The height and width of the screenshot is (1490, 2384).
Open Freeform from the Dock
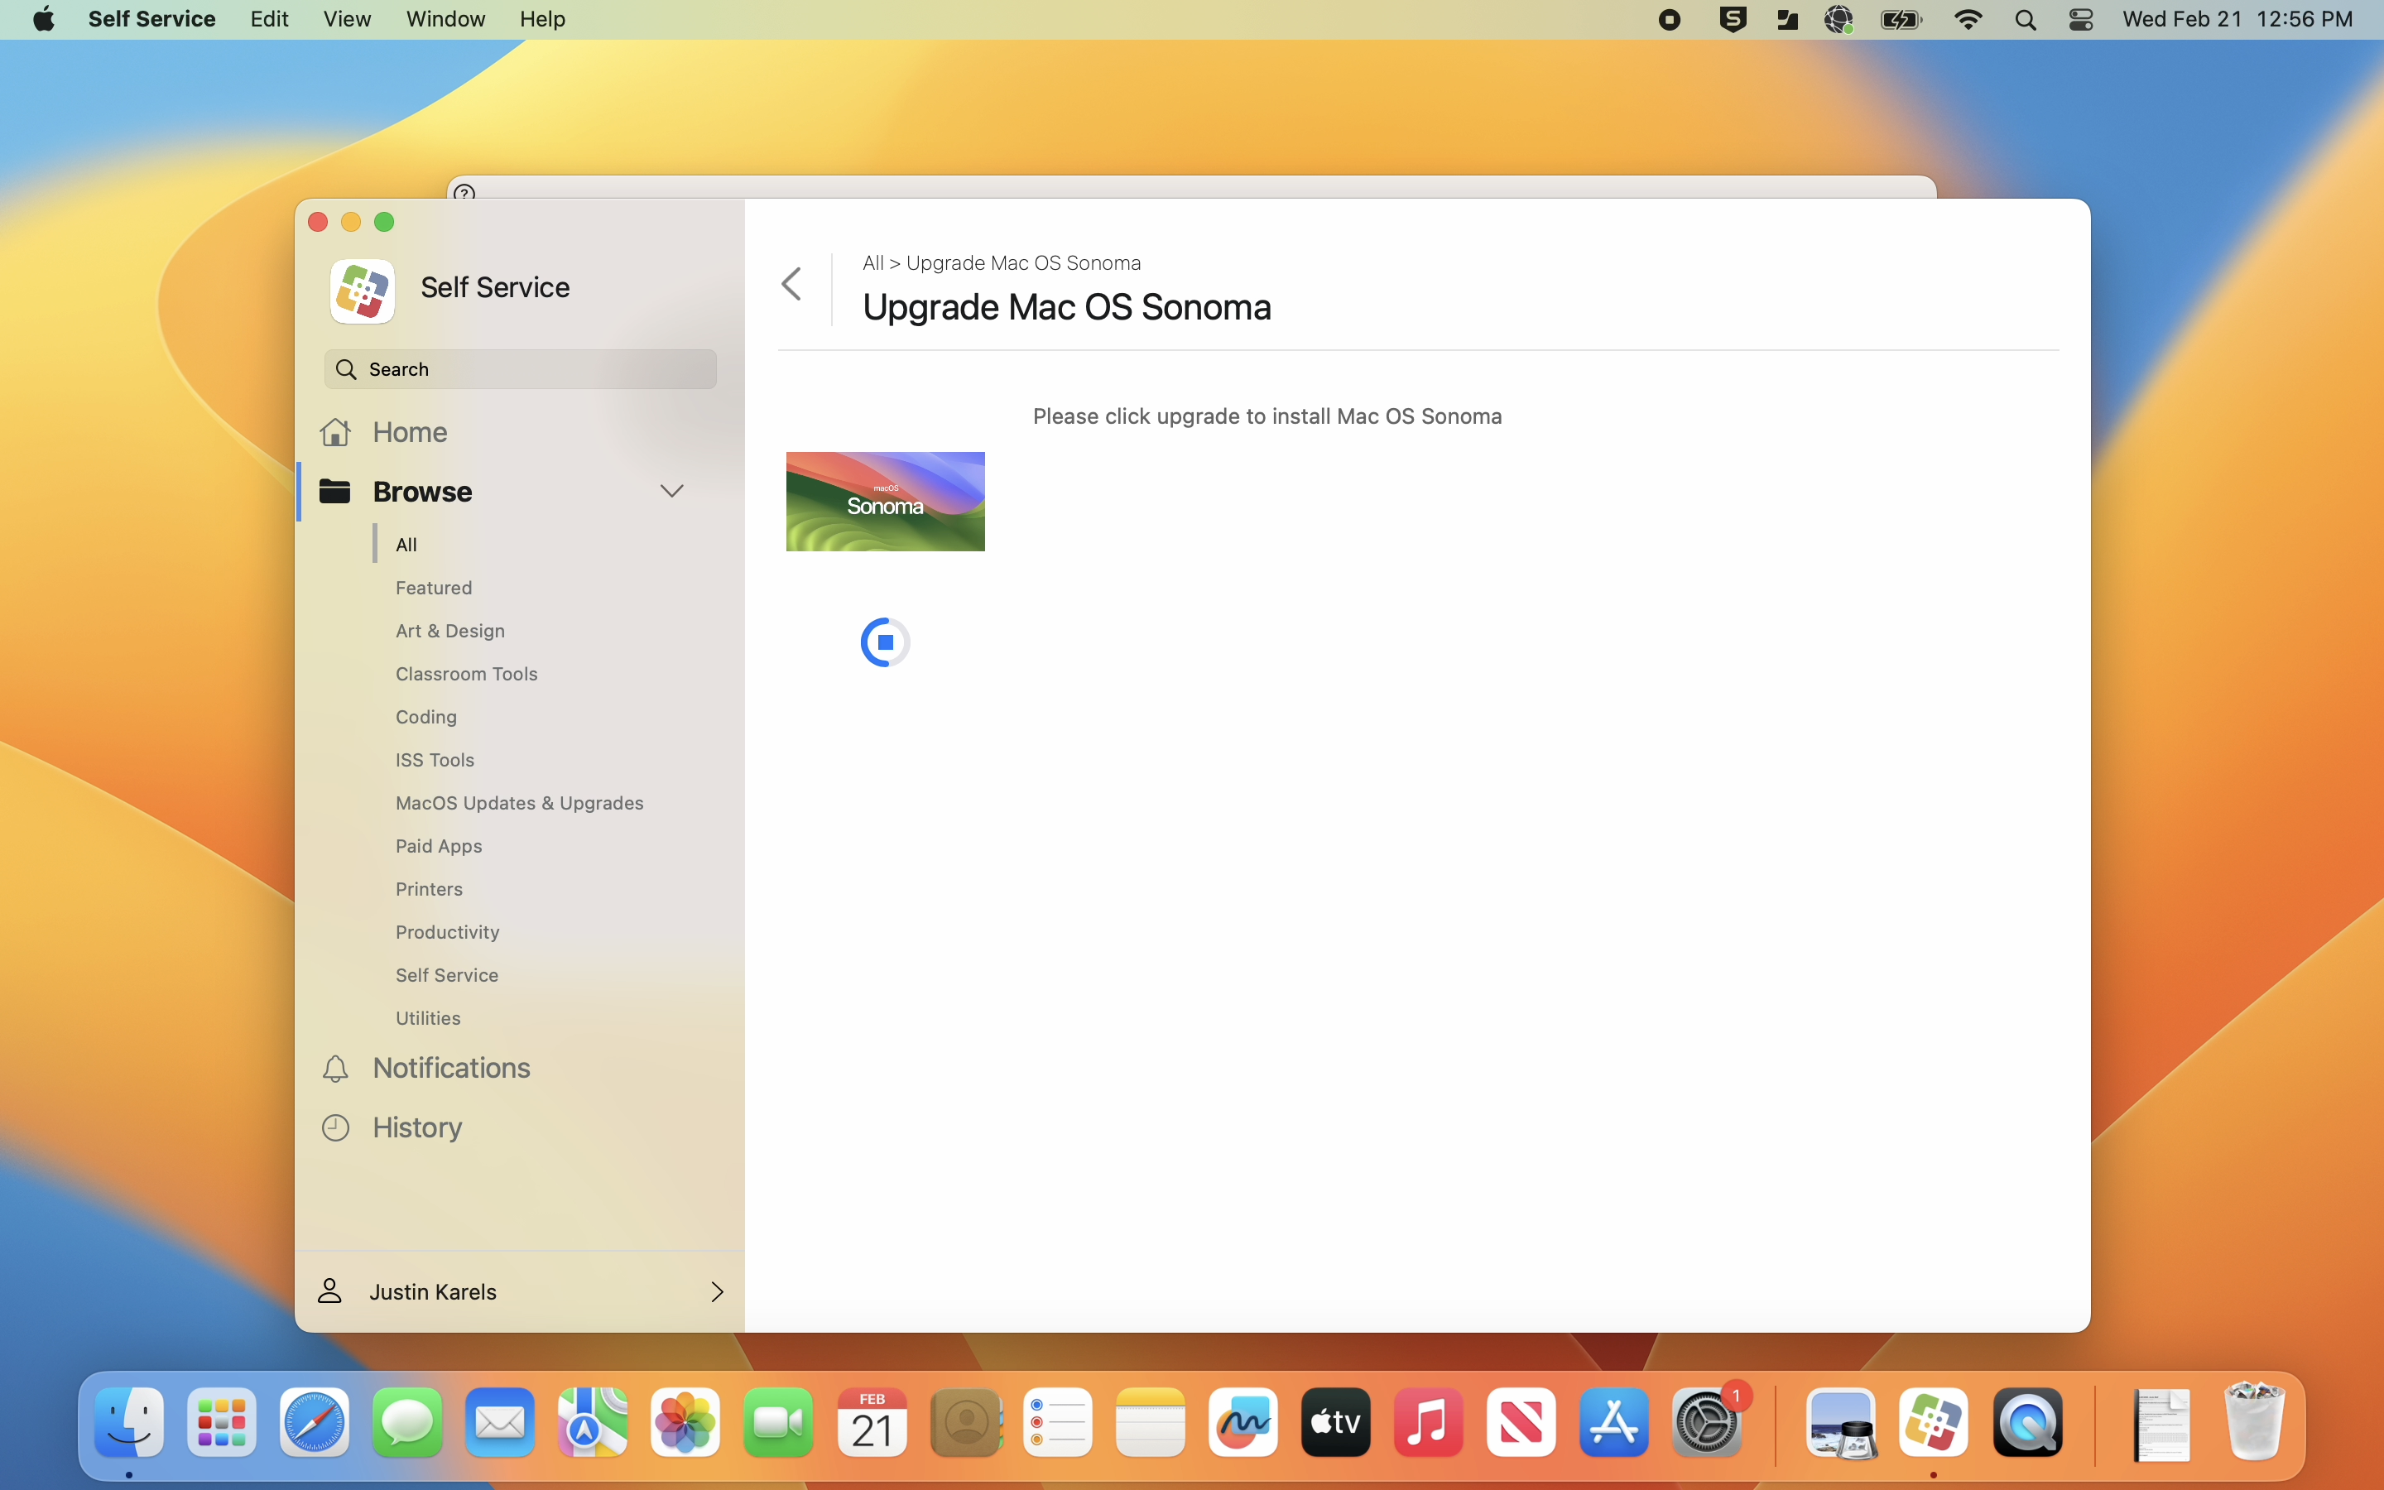tap(1242, 1422)
